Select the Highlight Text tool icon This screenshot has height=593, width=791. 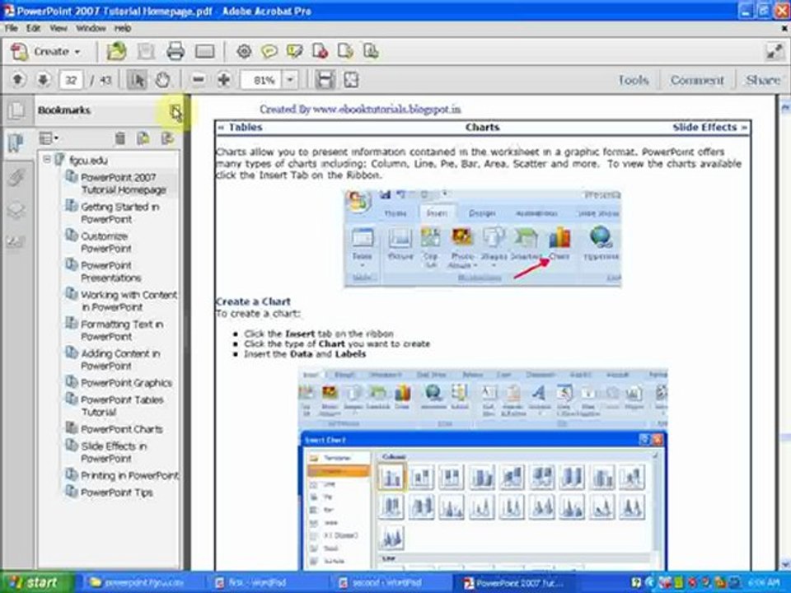tap(294, 51)
